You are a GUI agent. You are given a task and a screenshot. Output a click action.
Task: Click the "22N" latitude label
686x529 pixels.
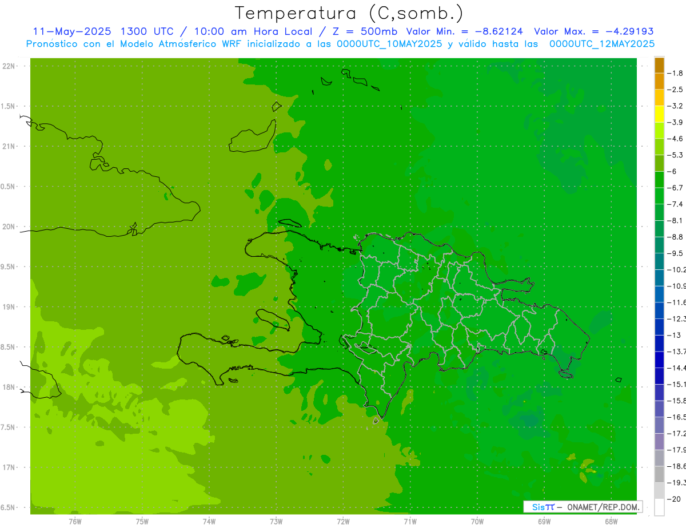tap(9, 66)
